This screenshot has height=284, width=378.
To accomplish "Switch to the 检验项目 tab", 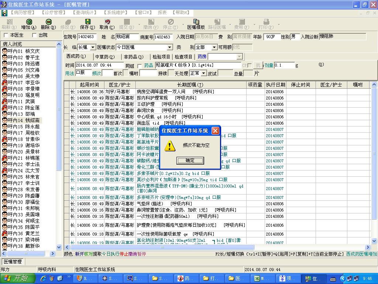I will [161, 57].
